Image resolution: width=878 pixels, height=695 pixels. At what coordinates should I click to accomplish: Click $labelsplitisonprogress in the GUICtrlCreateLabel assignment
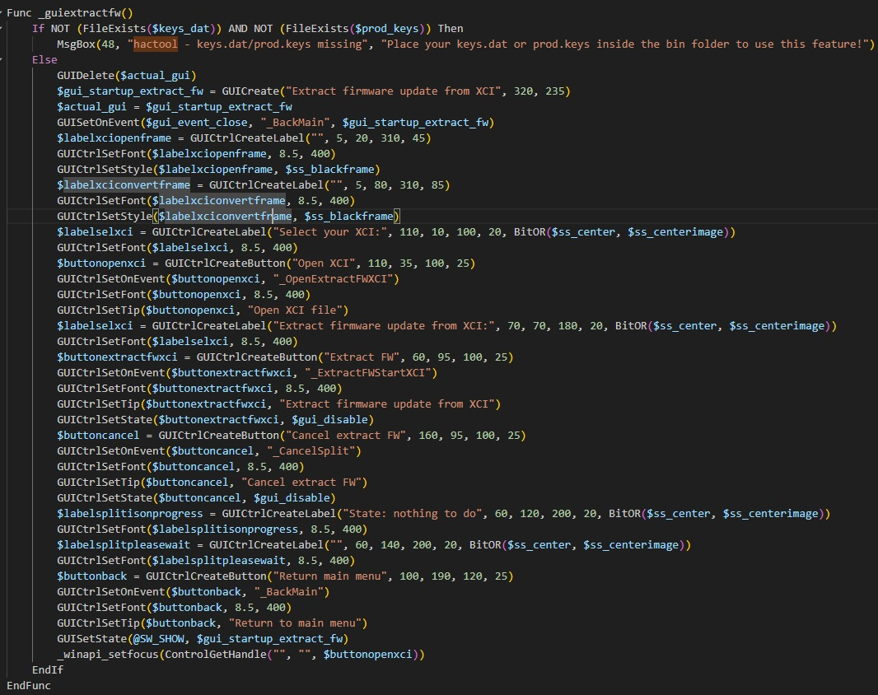point(130,514)
